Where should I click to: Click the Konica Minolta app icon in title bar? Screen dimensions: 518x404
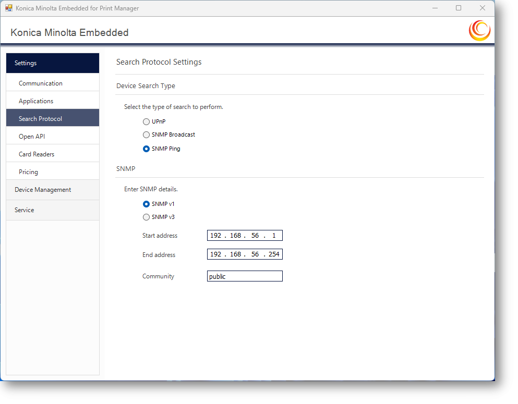pyautogui.click(x=8, y=8)
